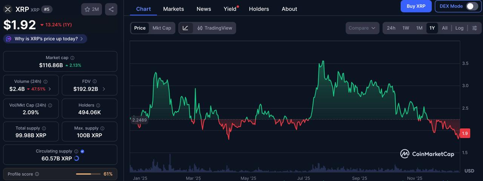Click the 100B XRP max supply value
The height and width of the screenshot is (181, 483).
89,135
